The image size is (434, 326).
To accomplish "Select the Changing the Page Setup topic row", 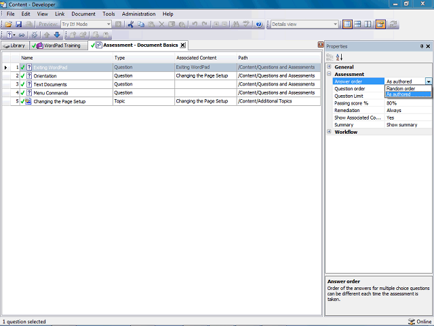I will pos(161,101).
